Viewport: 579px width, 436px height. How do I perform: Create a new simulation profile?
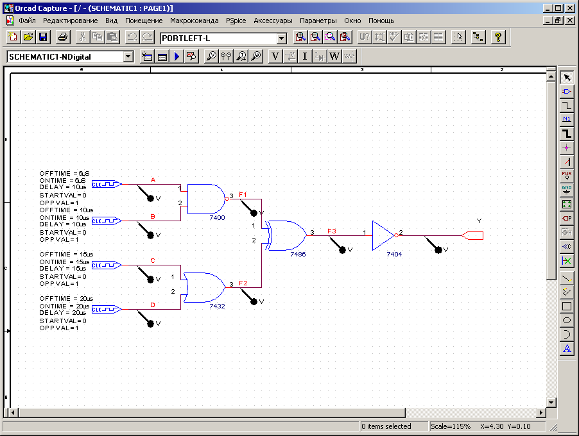146,56
